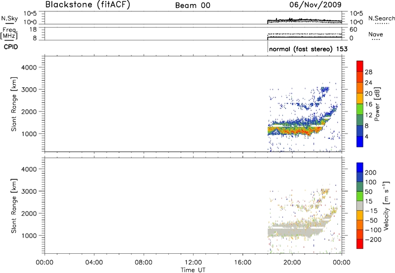The width and height of the screenshot is (395, 273).
Task: Click the Power [dB] colorbar label
Action: pos(377,104)
